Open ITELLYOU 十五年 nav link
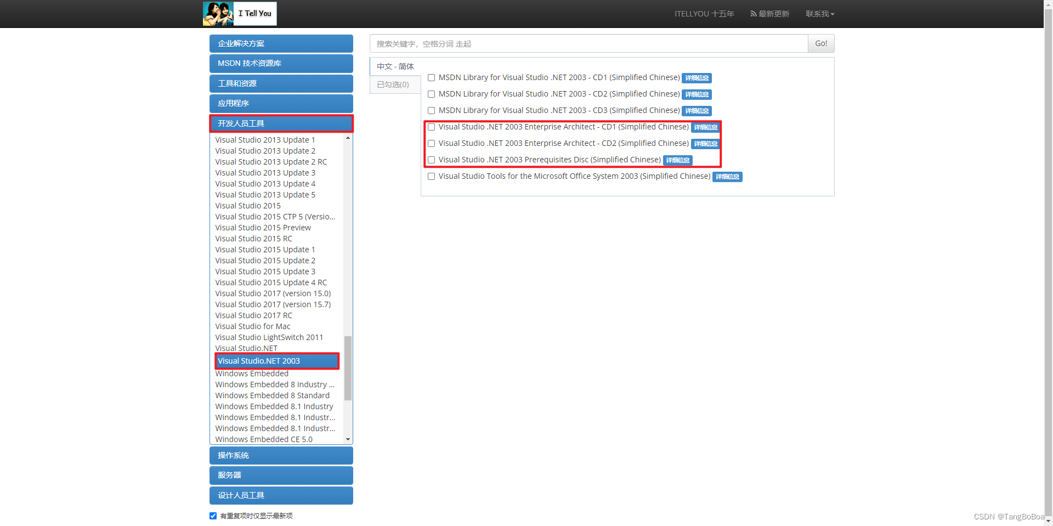 tap(704, 14)
